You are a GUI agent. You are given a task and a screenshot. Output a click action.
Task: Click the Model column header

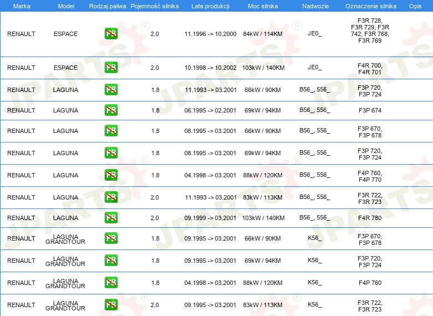pyautogui.click(x=65, y=6)
